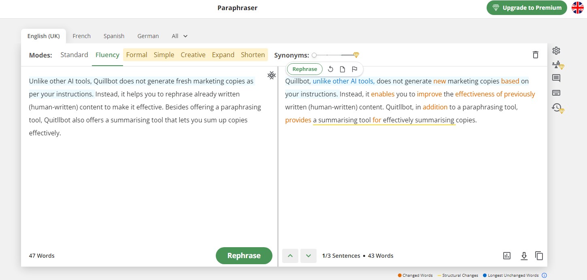This screenshot has height=280, width=587.
Task: Click the '1/3 Sentences' indicator
Action: [x=341, y=256]
